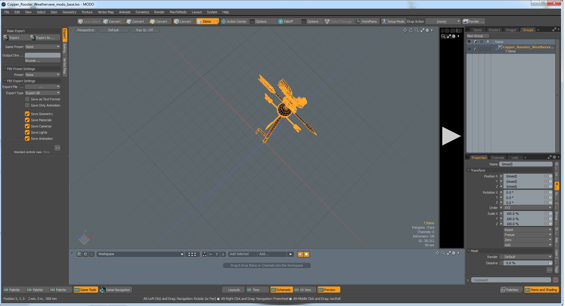Click the Layouts button

[x=234, y=290]
